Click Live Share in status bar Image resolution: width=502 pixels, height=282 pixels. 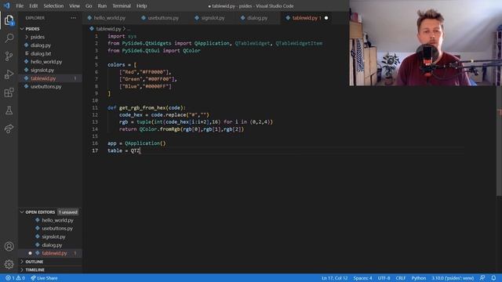[44, 278]
